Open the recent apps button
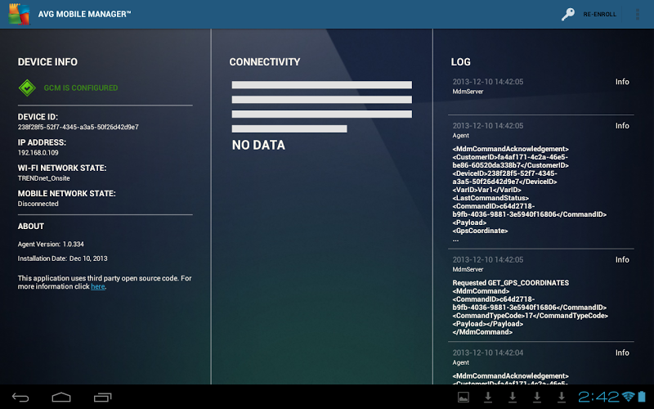 pyautogui.click(x=103, y=398)
